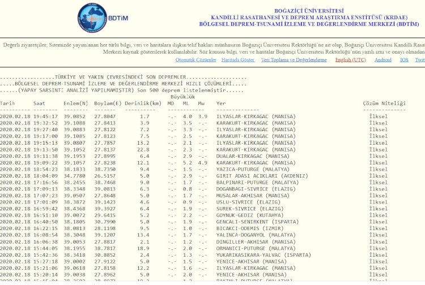This screenshot has height=285, width=425.
Task: Click DINGILLER-AKHISAR (MANISA) location
Action: tap(256, 241)
